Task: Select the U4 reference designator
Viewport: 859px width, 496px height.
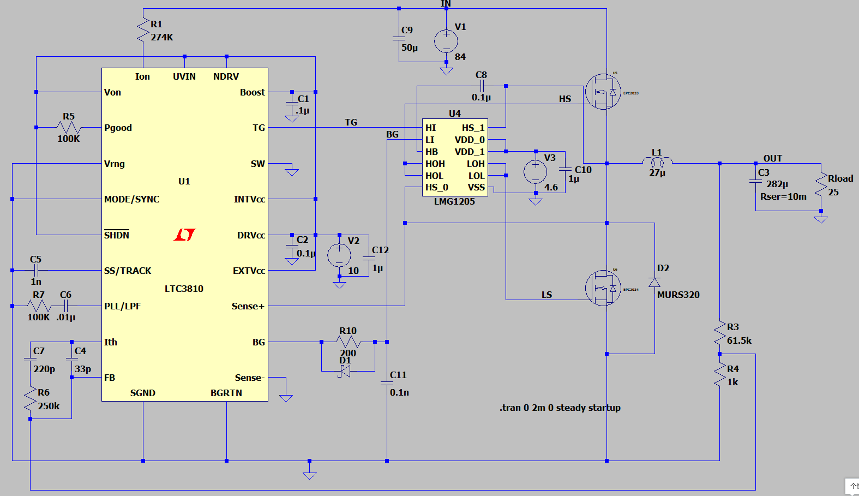Action: click(455, 113)
